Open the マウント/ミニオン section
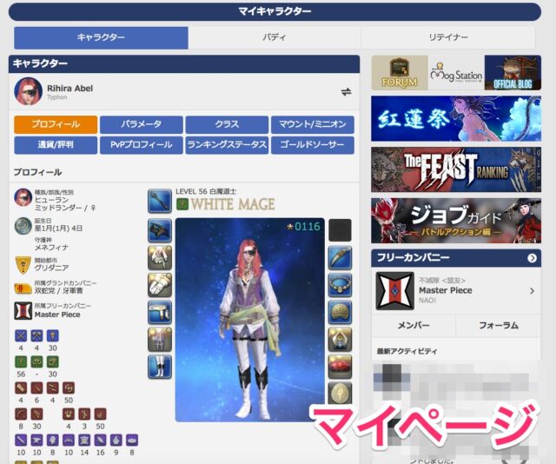The height and width of the screenshot is (464, 556). pos(312,124)
